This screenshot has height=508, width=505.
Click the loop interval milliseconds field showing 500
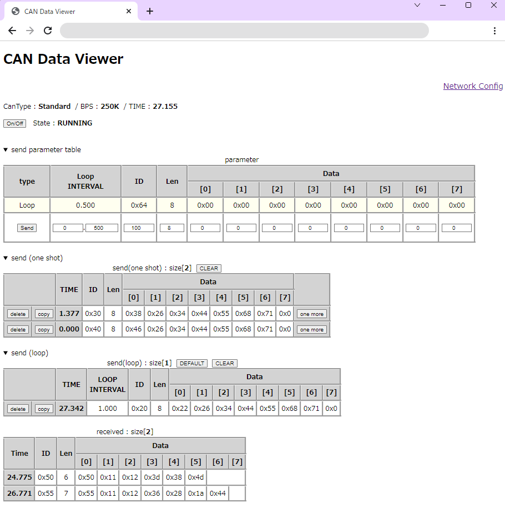102,228
